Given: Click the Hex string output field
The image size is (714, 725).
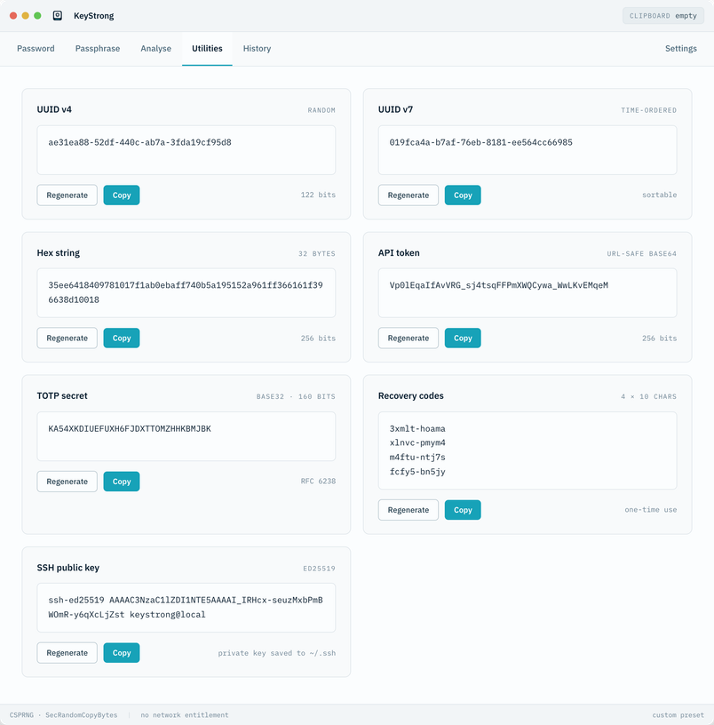Looking at the screenshot, I should 186,292.
